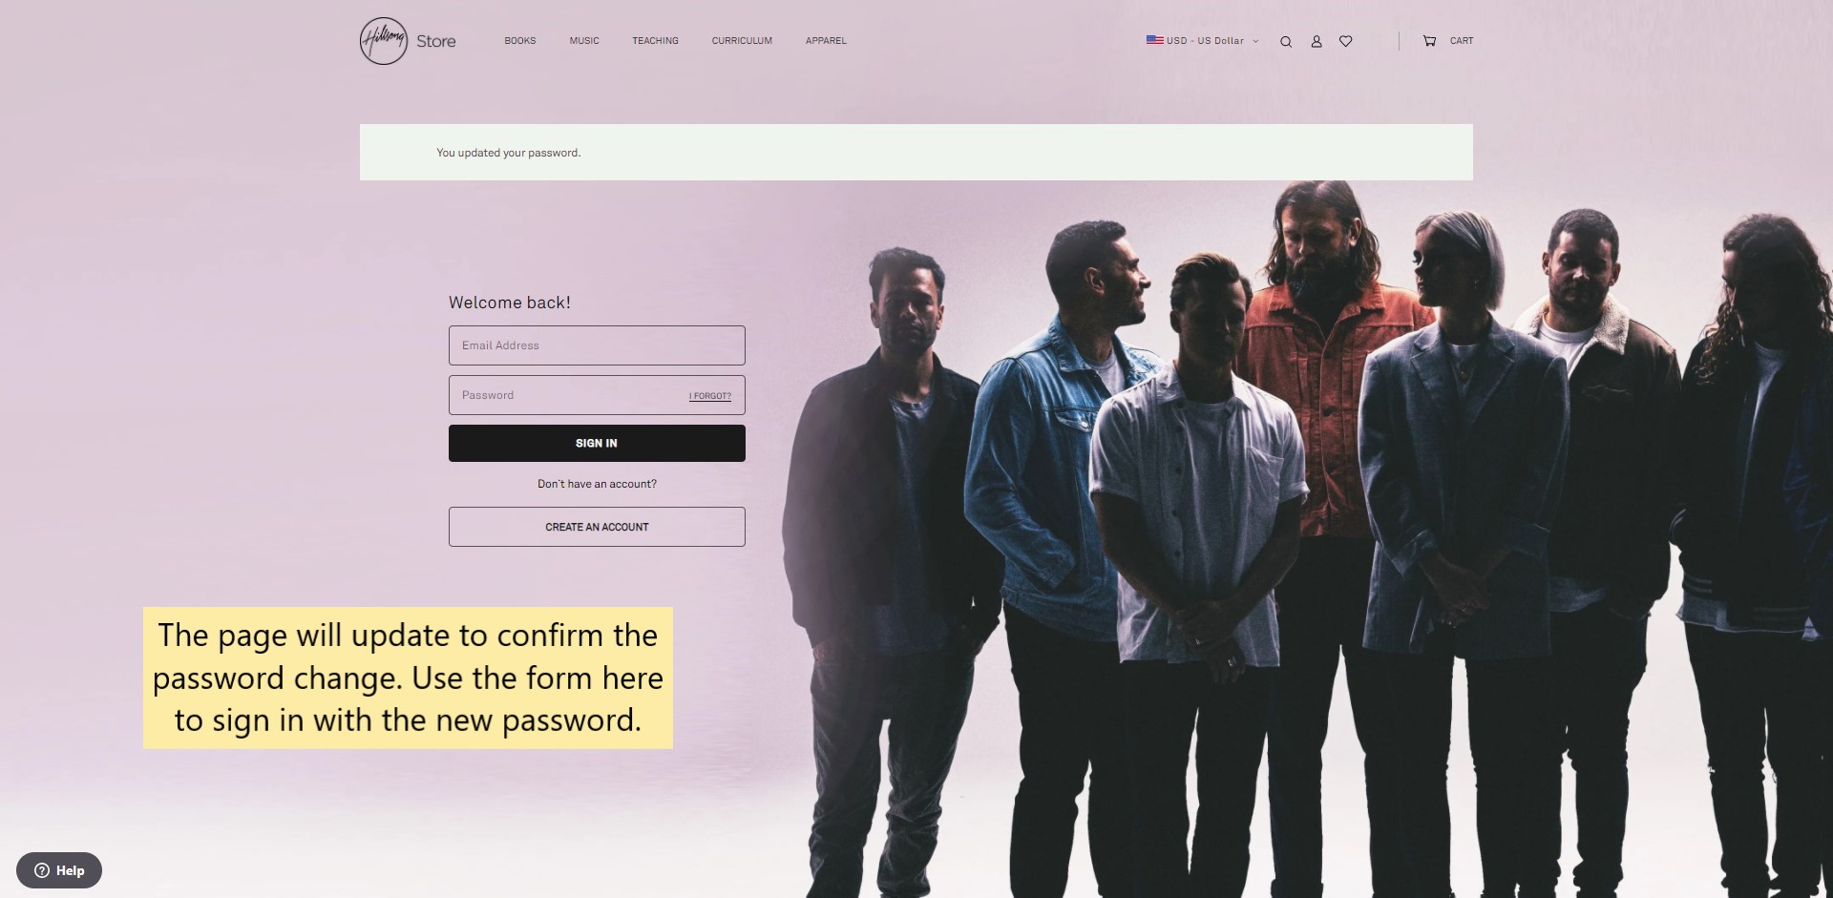This screenshot has width=1833, height=898.
Task: Open the Curriculum menu
Action: click(x=742, y=41)
